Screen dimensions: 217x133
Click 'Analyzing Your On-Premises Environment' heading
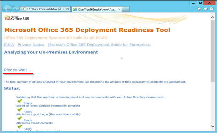tap(51, 52)
